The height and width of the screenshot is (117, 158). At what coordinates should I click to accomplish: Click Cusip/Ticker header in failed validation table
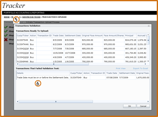(76, 73)
